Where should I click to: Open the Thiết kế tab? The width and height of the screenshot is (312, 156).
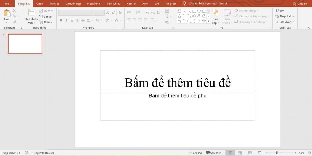pyautogui.click(x=54, y=4)
